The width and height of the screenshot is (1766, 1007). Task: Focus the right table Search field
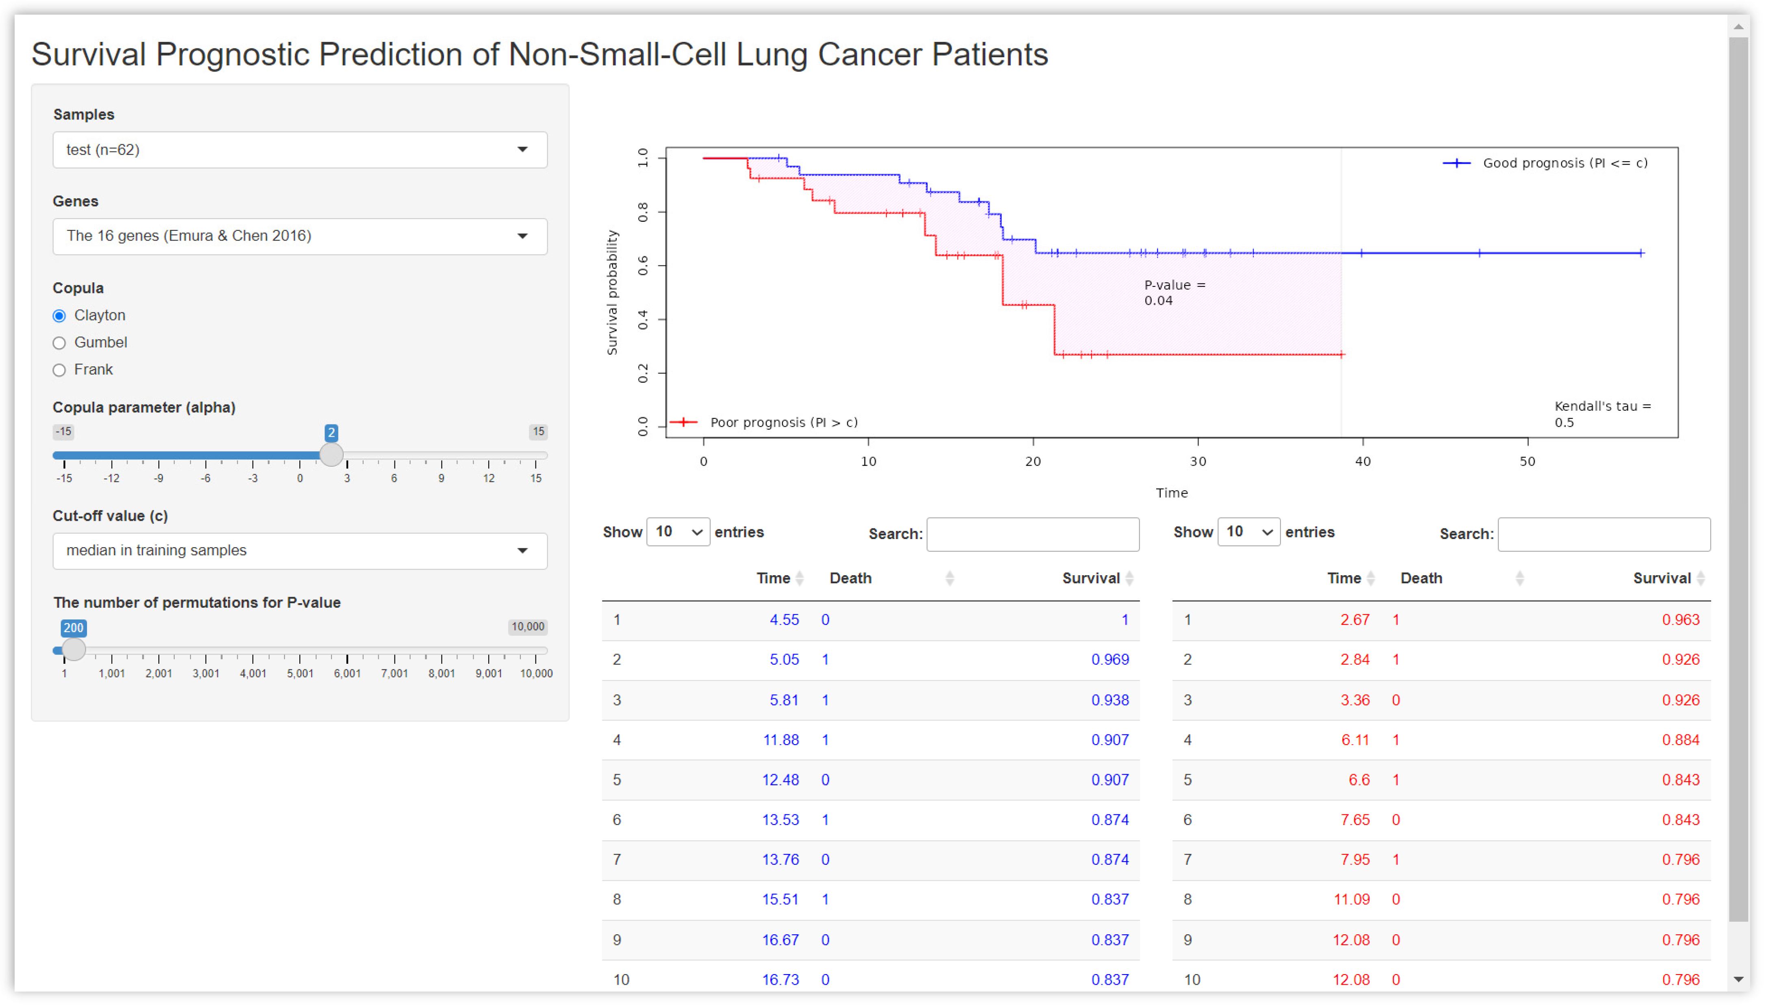[x=1603, y=534]
